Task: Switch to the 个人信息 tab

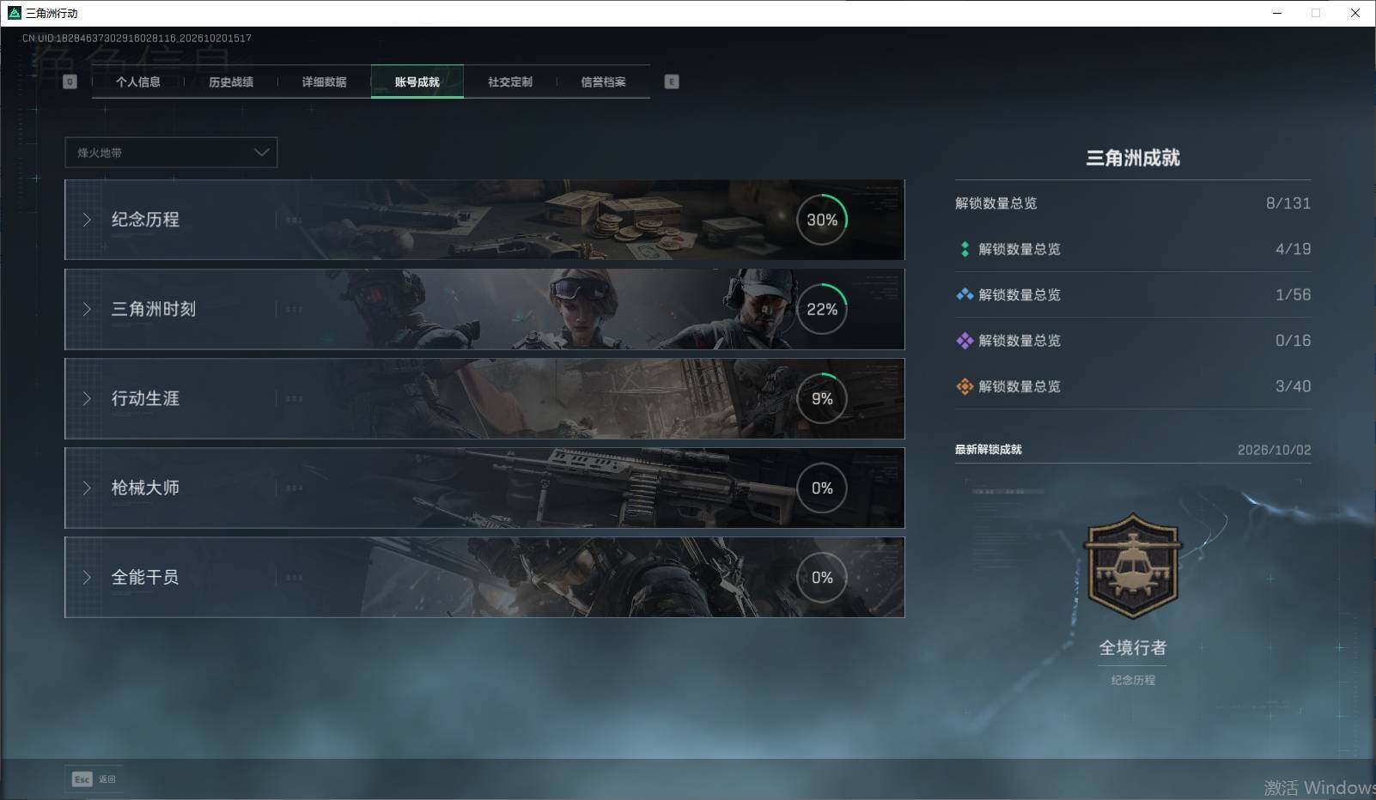Action: (138, 82)
